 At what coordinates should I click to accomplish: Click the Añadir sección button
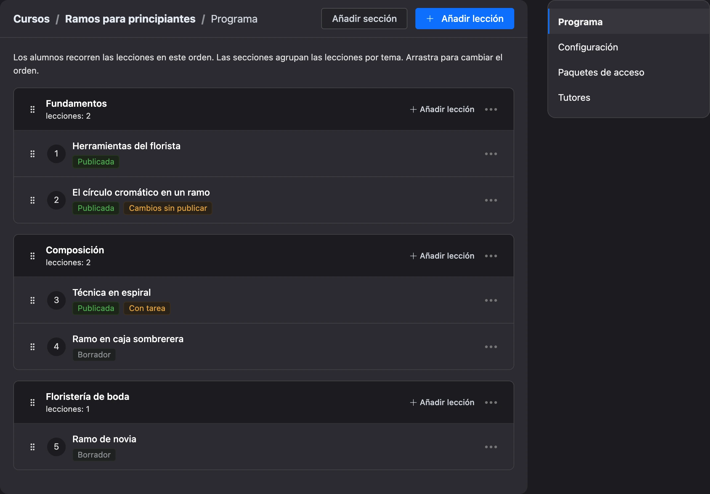pyautogui.click(x=364, y=19)
